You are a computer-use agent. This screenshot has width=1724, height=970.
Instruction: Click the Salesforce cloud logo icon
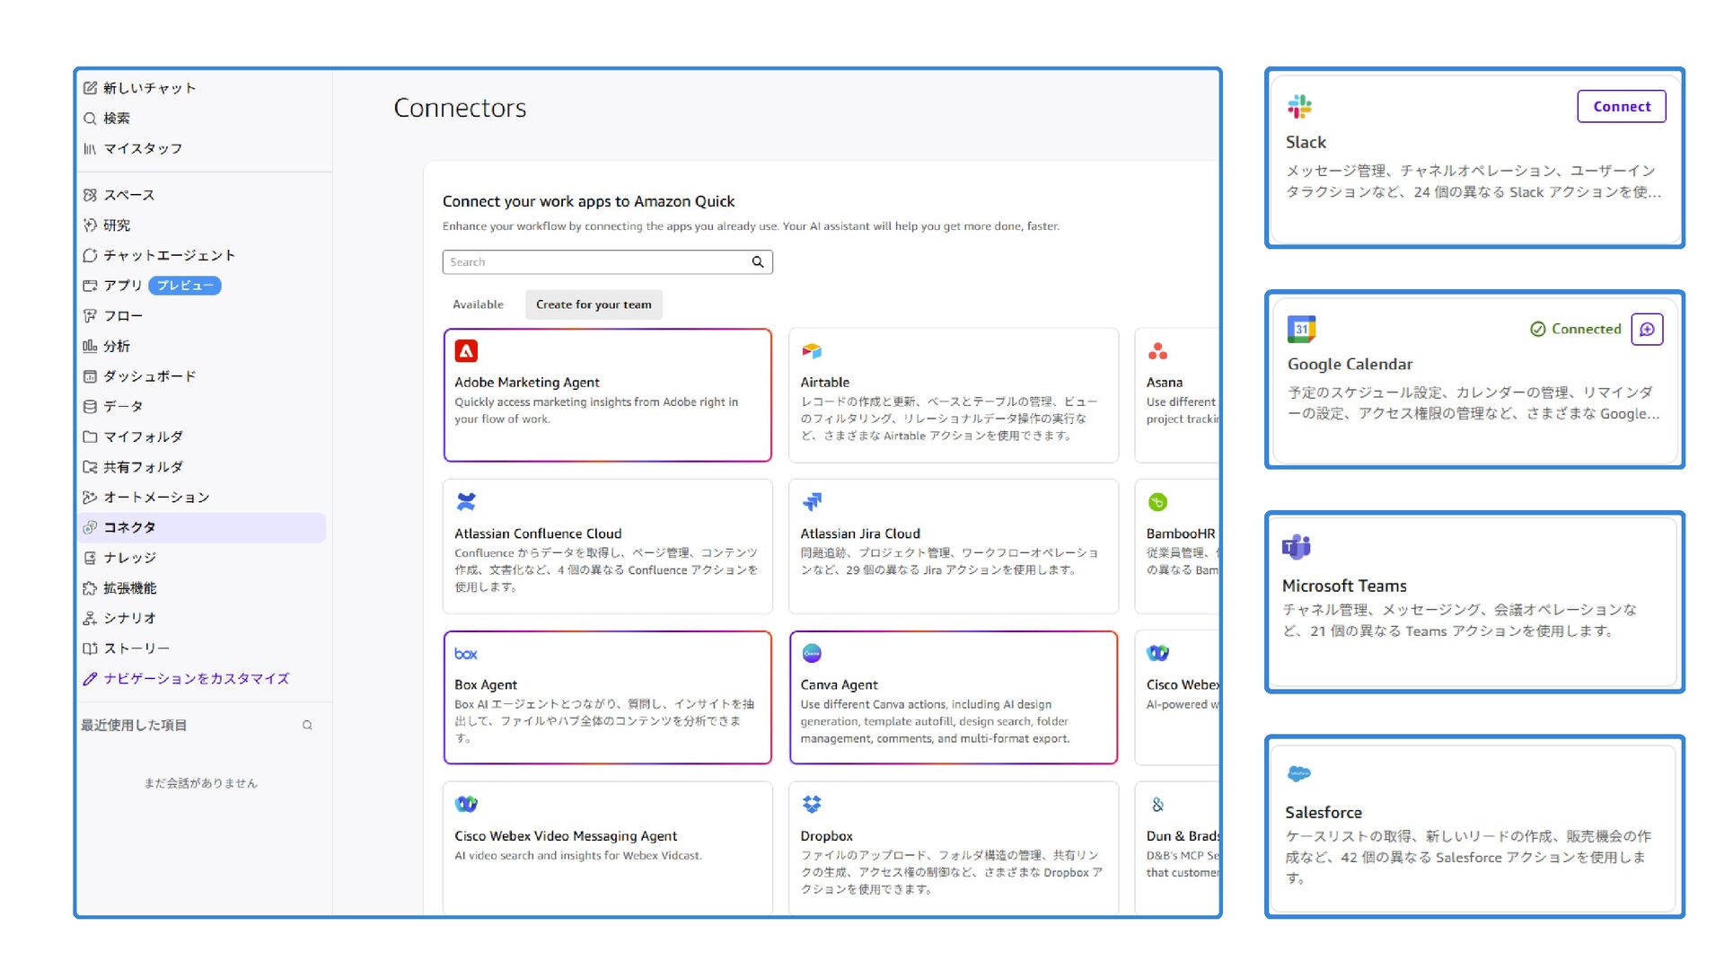pyautogui.click(x=1298, y=773)
